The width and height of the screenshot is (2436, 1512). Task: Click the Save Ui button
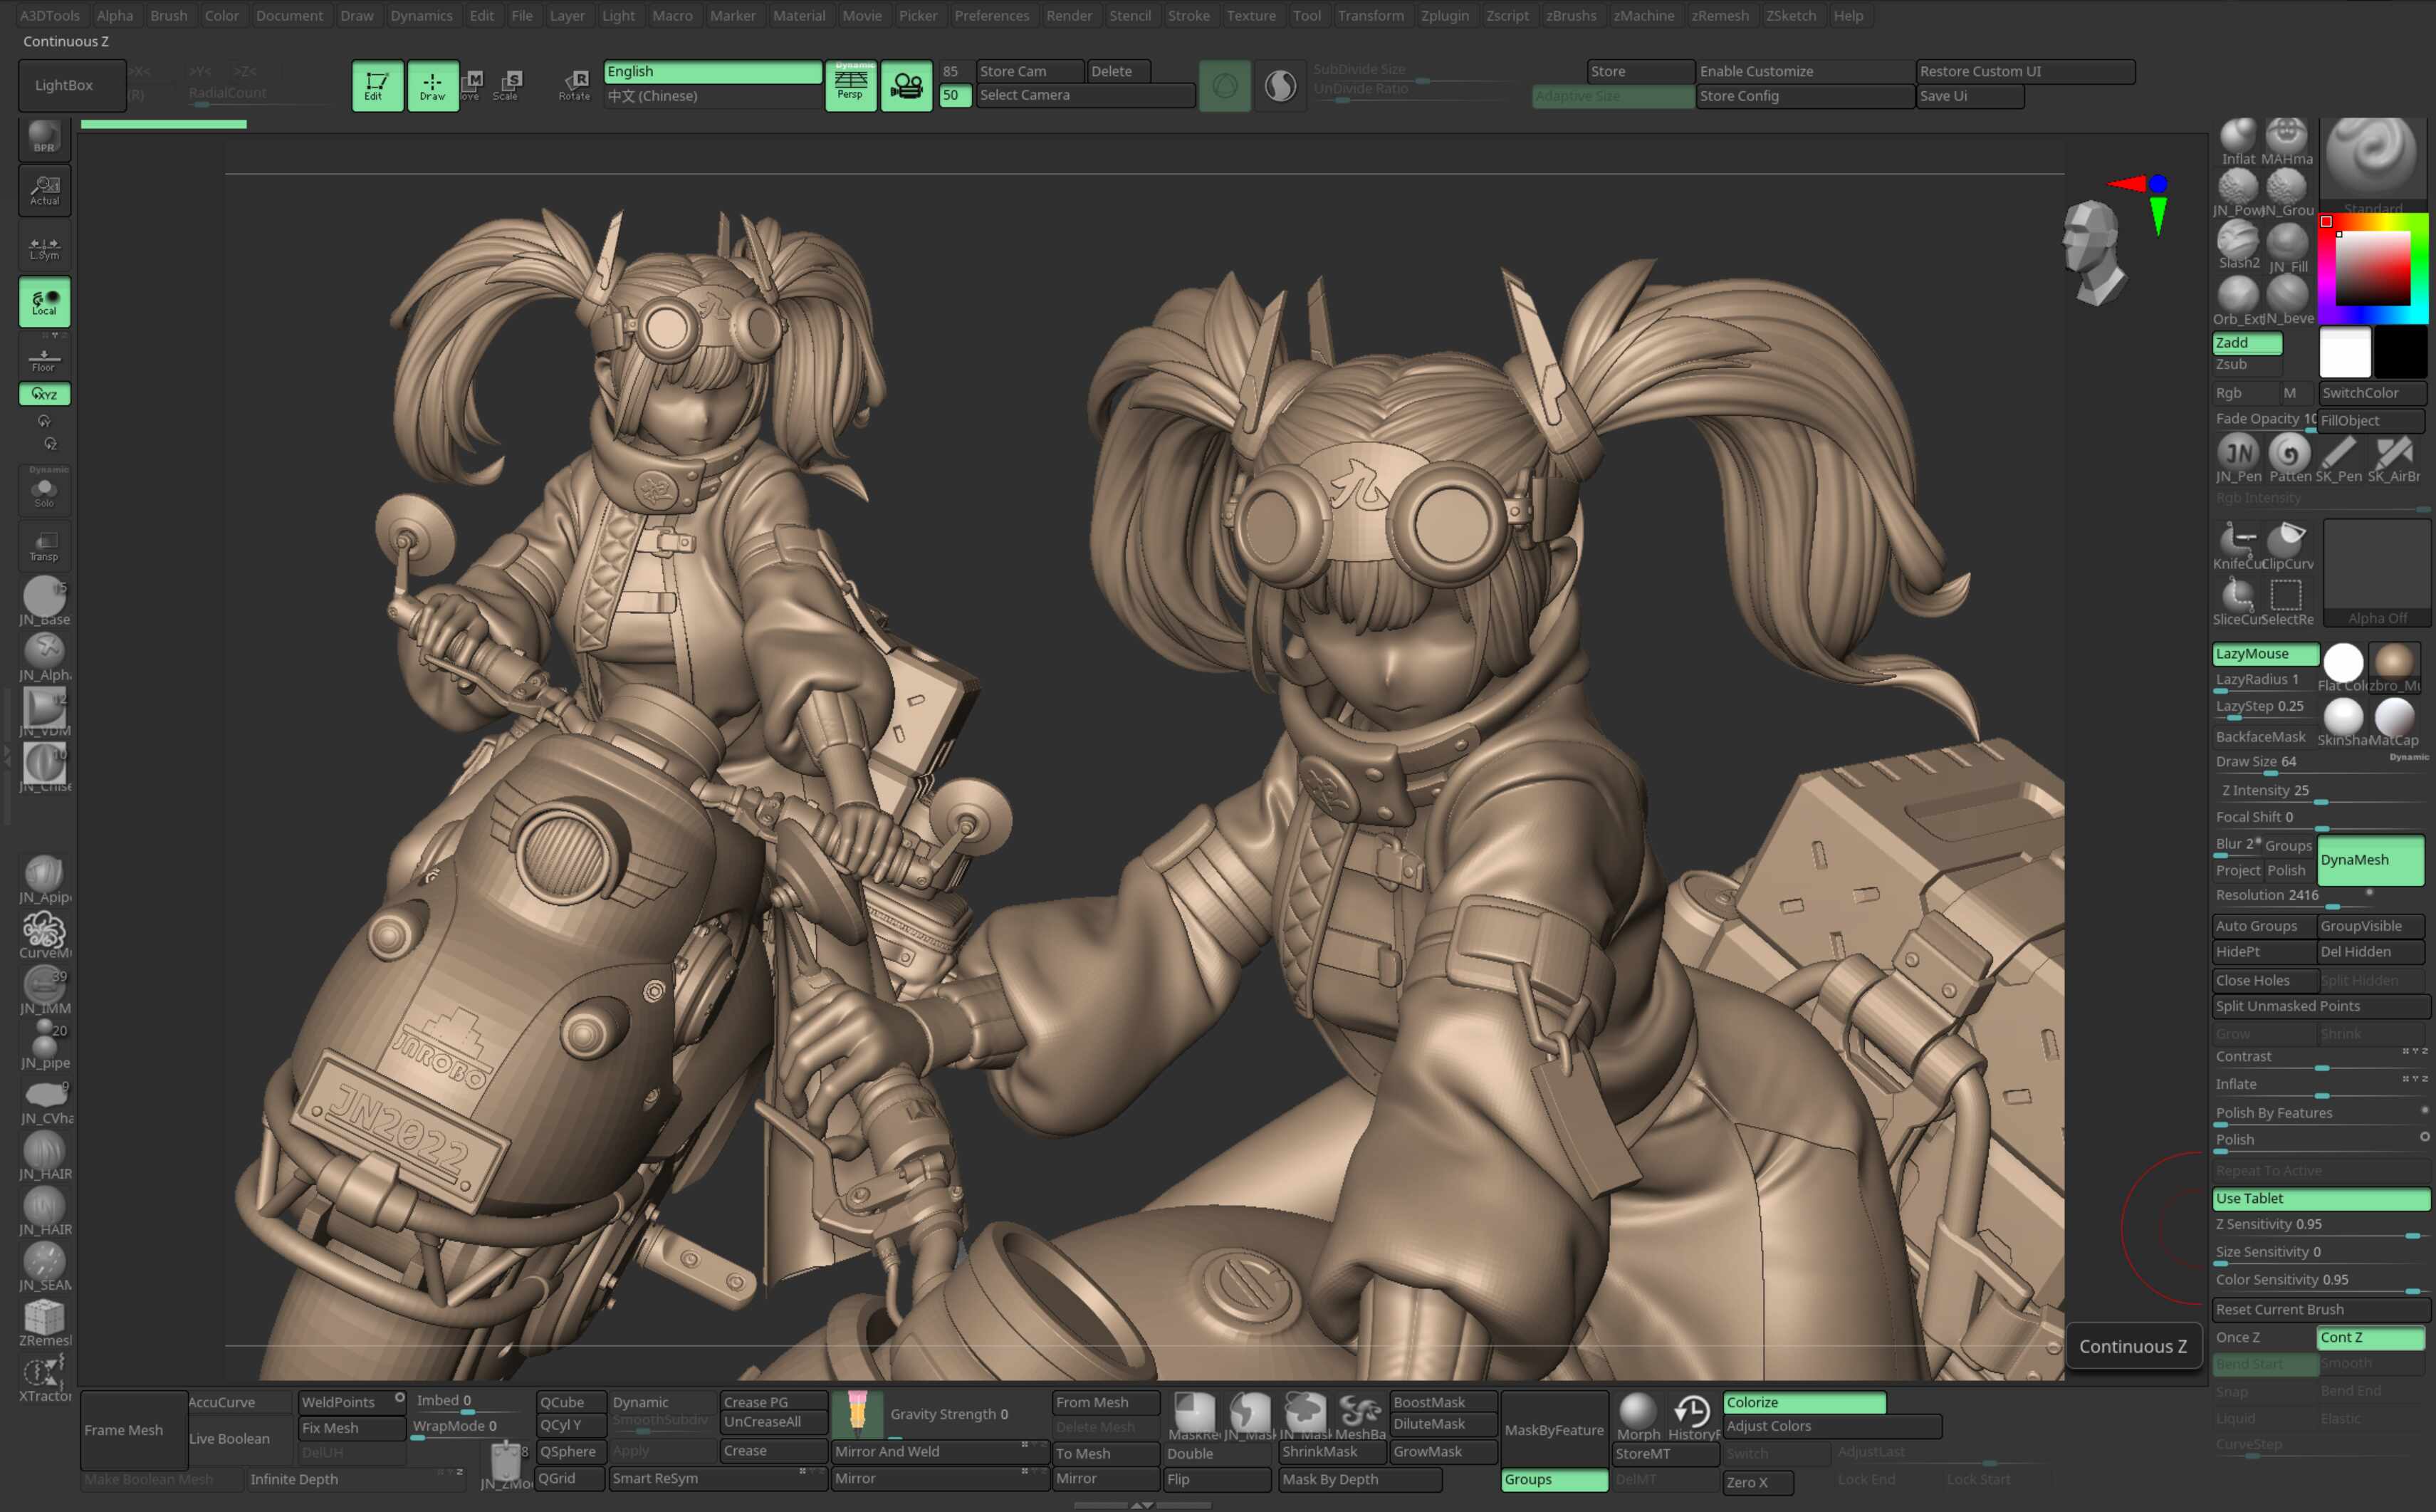(x=1969, y=96)
